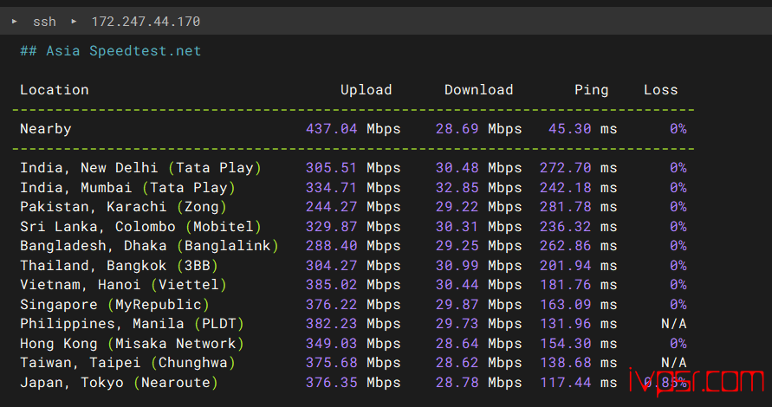The height and width of the screenshot is (407, 772).
Task: Click the Loss column header
Action: click(x=661, y=89)
